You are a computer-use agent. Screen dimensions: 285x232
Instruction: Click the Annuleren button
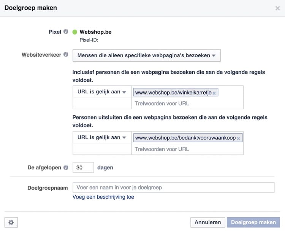coord(208,222)
